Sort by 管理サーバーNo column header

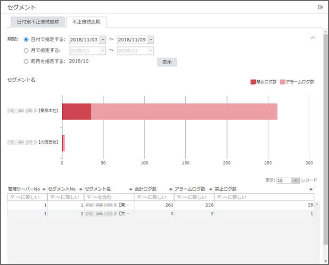24,189
